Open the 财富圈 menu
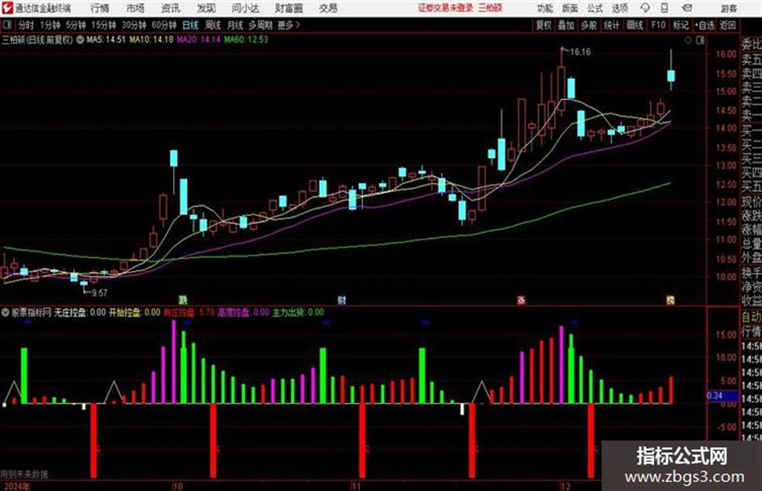Viewport: 762px width, 491px height. (289, 8)
